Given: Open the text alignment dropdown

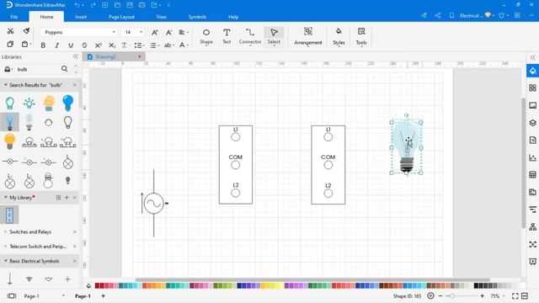Looking at the screenshot, I should 184,32.
